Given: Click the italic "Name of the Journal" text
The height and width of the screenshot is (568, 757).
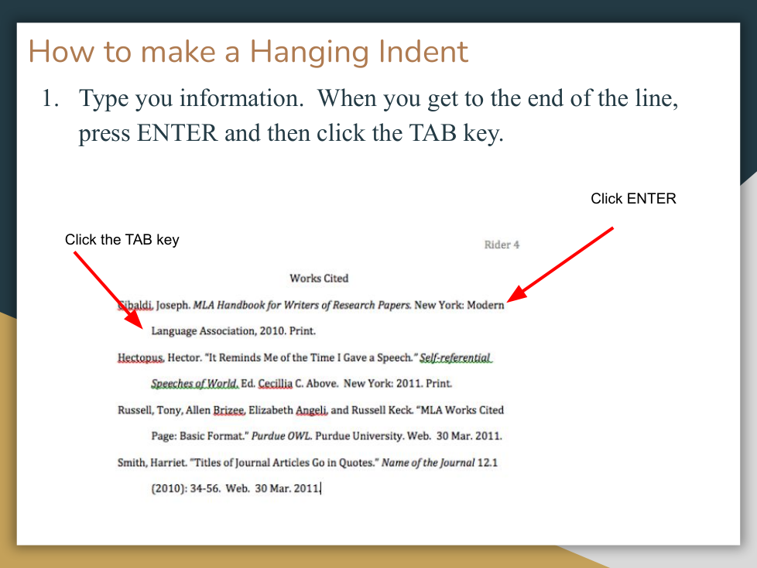Looking at the screenshot, I should click(x=427, y=463).
